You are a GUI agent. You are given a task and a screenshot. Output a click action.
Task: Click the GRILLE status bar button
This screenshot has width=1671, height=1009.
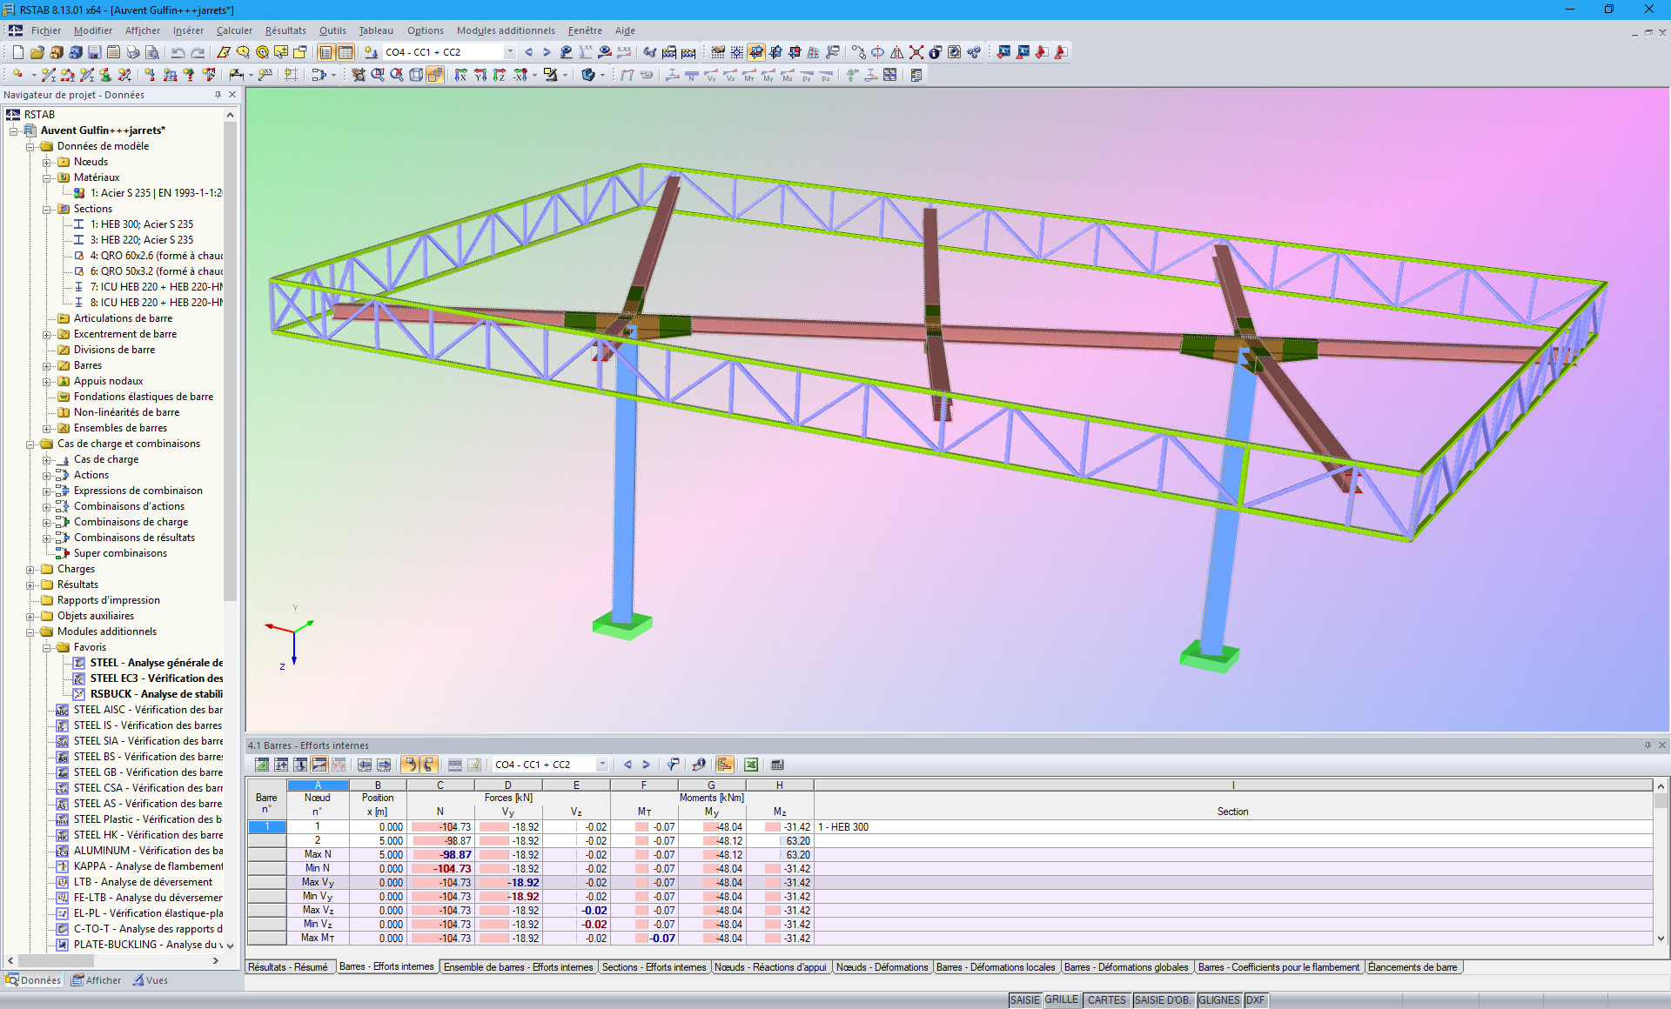pyautogui.click(x=1061, y=1000)
